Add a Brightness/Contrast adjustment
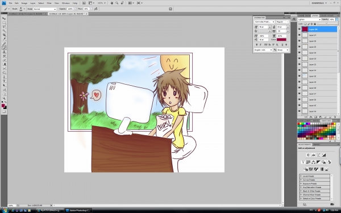The height and width of the screenshot is (213, 341). pos(308,155)
